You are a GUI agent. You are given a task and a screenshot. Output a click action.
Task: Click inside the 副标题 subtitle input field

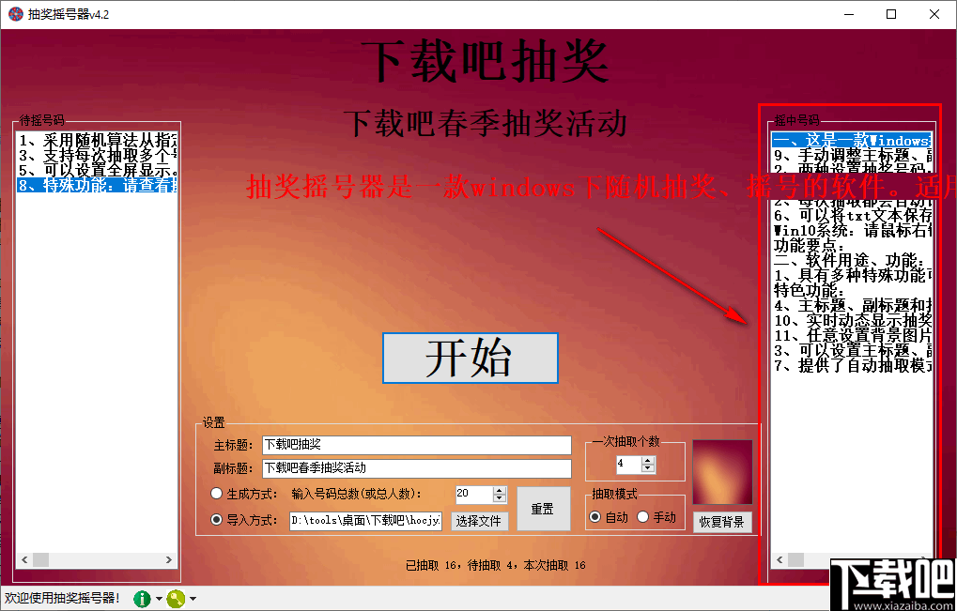416,466
